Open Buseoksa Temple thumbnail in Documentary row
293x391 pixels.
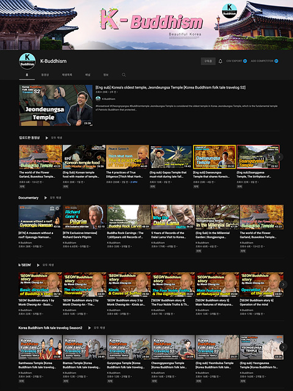(x=262, y=217)
